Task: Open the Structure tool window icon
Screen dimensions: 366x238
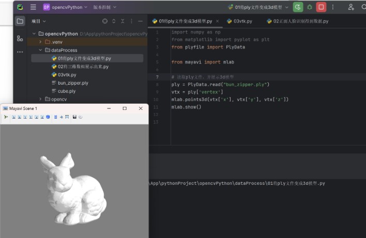Action: (20, 38)
